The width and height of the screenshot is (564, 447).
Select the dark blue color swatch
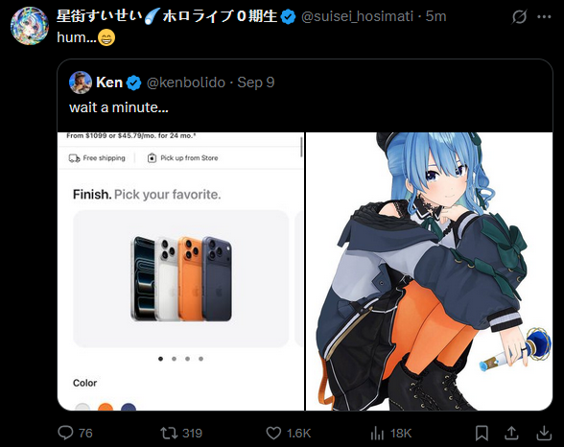(x=129, y=407)
